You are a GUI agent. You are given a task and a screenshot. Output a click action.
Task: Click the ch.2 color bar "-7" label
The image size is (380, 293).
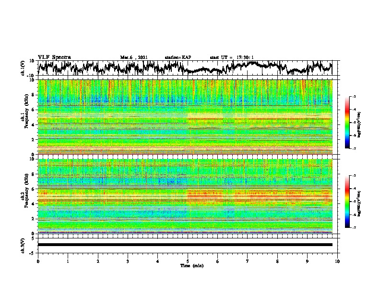354,228
